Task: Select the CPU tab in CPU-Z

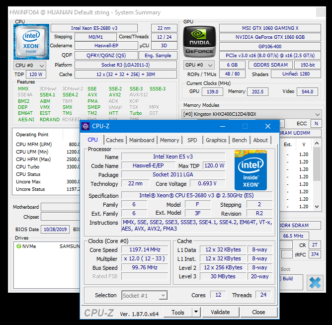Action: click(x=92, y=140)
